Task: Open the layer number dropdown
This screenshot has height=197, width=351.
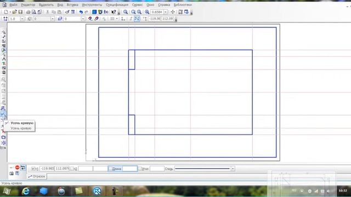Action: tap(83, 19)
